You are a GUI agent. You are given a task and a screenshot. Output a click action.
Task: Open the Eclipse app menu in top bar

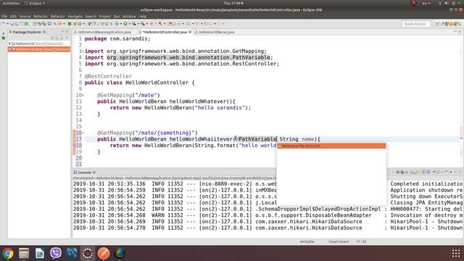(35, 3)
